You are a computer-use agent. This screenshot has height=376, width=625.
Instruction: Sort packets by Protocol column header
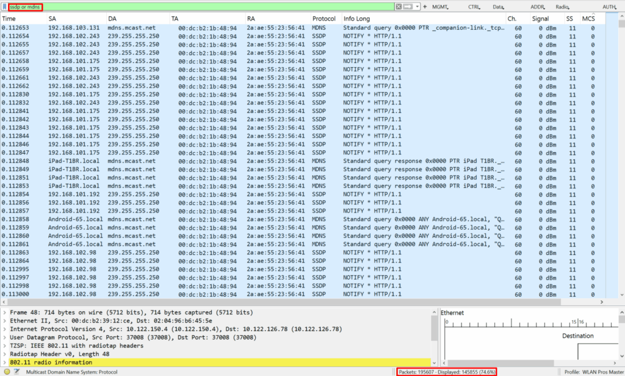point(324,19)
